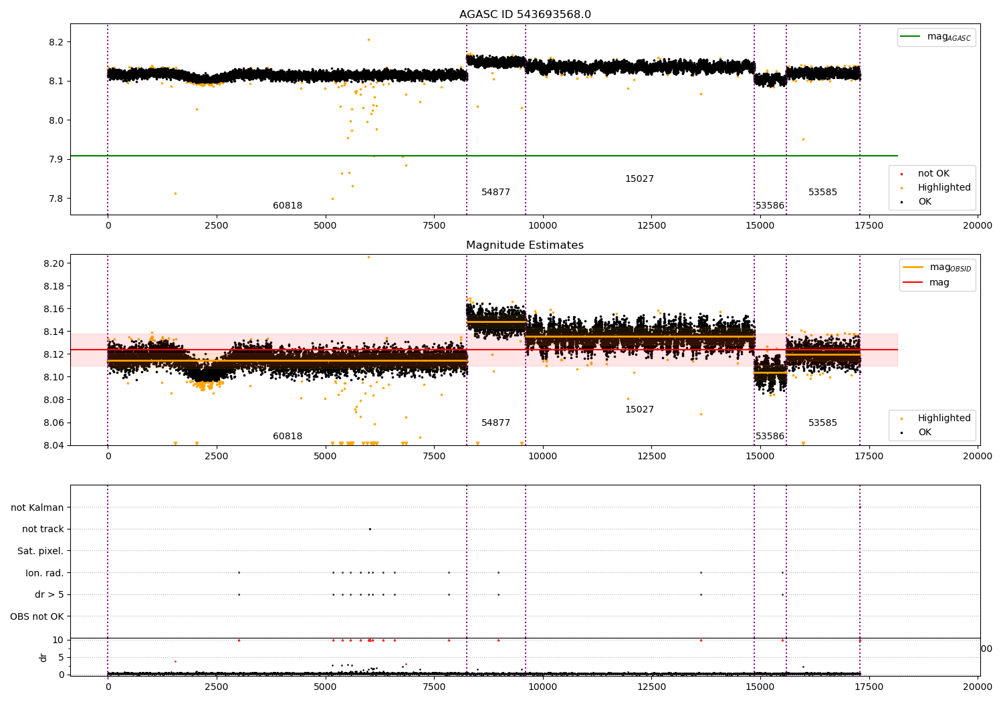The image size is (1003, 702).
Task: Click the 'AGASC ID 543693568.0' plot title
Action: click(525, 15)
